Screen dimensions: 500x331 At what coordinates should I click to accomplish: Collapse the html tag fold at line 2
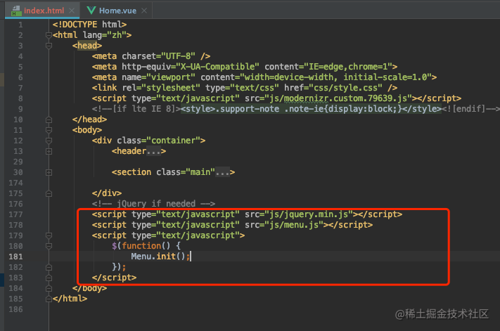point(49,35)
